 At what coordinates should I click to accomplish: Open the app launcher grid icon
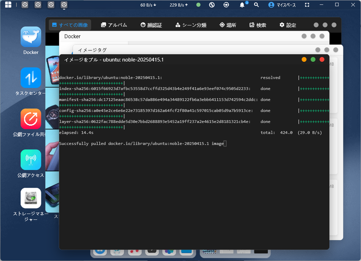tap(8, 5)
